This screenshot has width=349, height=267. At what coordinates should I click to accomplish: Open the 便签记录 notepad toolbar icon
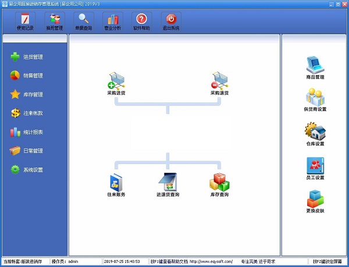pos(25,22)
